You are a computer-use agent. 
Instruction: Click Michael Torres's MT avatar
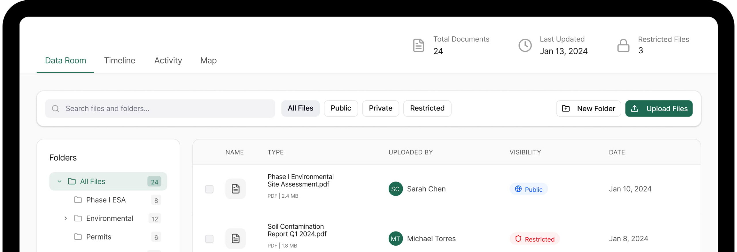(395, 238)
